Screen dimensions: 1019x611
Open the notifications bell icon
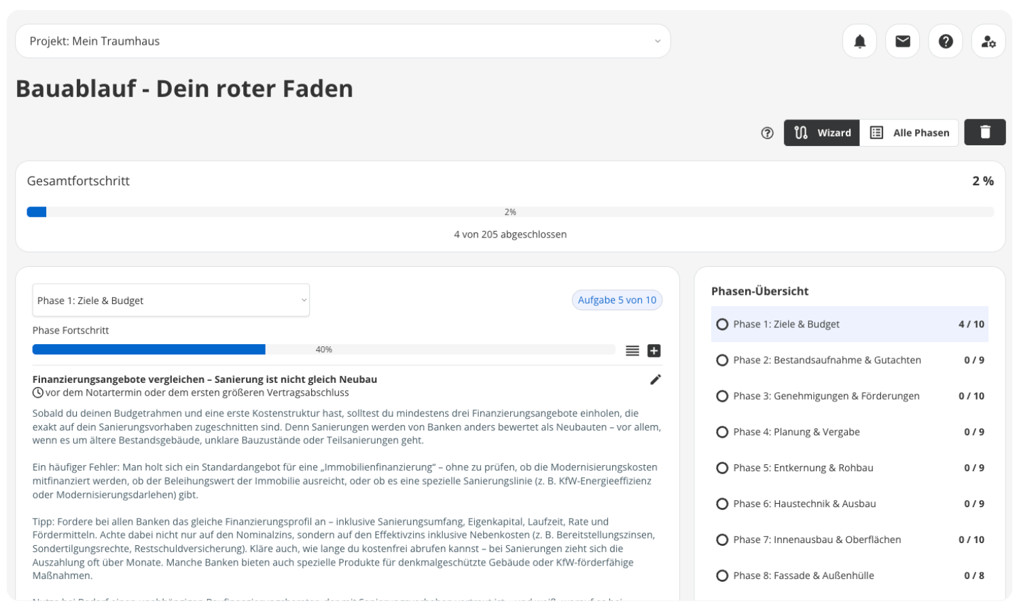point(859,41)
